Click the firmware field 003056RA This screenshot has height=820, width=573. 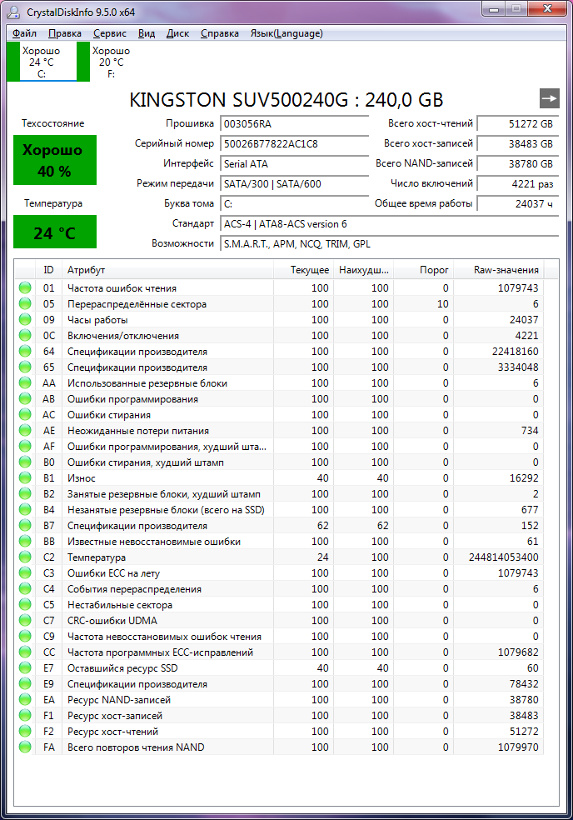pyautogui.click(x=294, y=124)
